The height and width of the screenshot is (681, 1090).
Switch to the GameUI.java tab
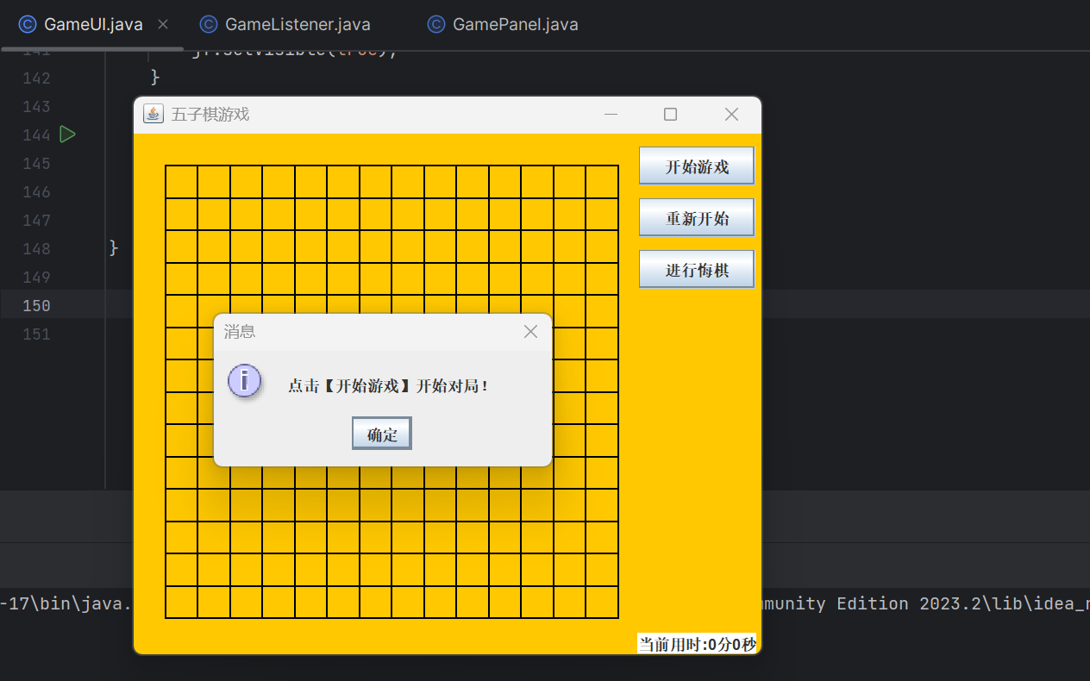point(92,24)
